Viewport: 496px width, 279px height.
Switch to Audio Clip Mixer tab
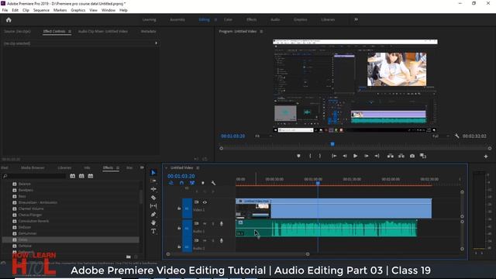103,31
